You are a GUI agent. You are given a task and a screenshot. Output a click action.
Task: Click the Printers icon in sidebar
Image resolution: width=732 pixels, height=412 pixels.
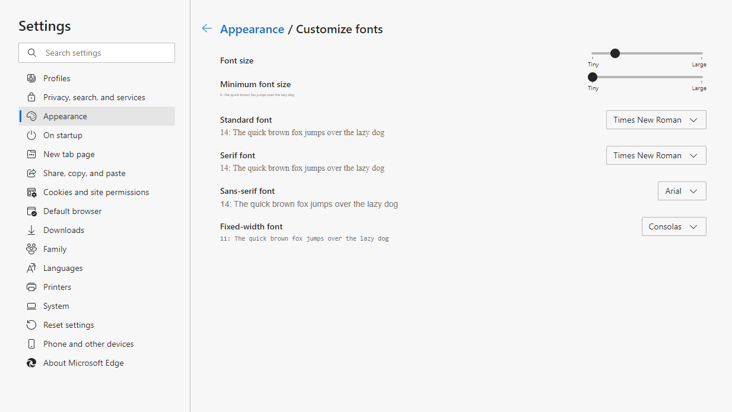click(31, 287)
